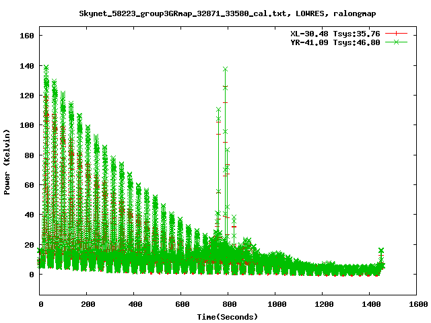
Task: Click the x-axis tick label 1600
Action: [418, 304]
